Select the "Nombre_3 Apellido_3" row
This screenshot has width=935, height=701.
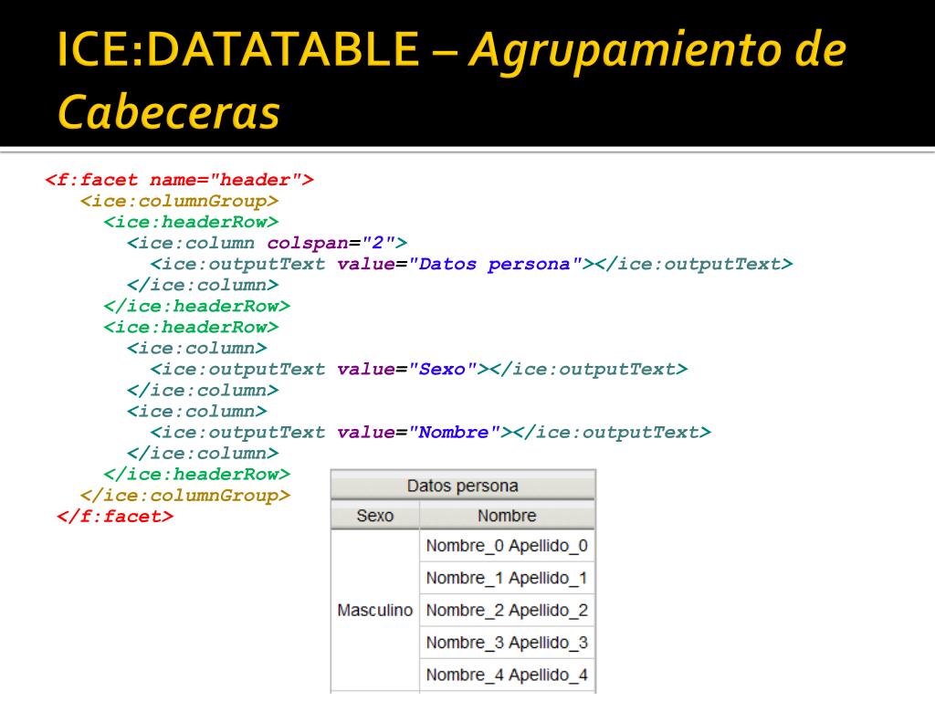click(x=507, y=642)
